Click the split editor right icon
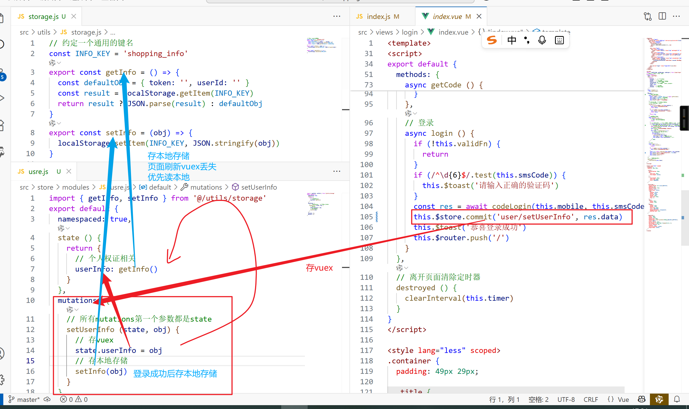The width and height of the screenshot is (689, 409). click(x=662, y=16)
